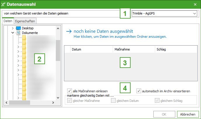This screenshot has height=119, width=201.
Task: Click the 'Hier klicken, um Daten' link text
Action: (x=120, y=37)
